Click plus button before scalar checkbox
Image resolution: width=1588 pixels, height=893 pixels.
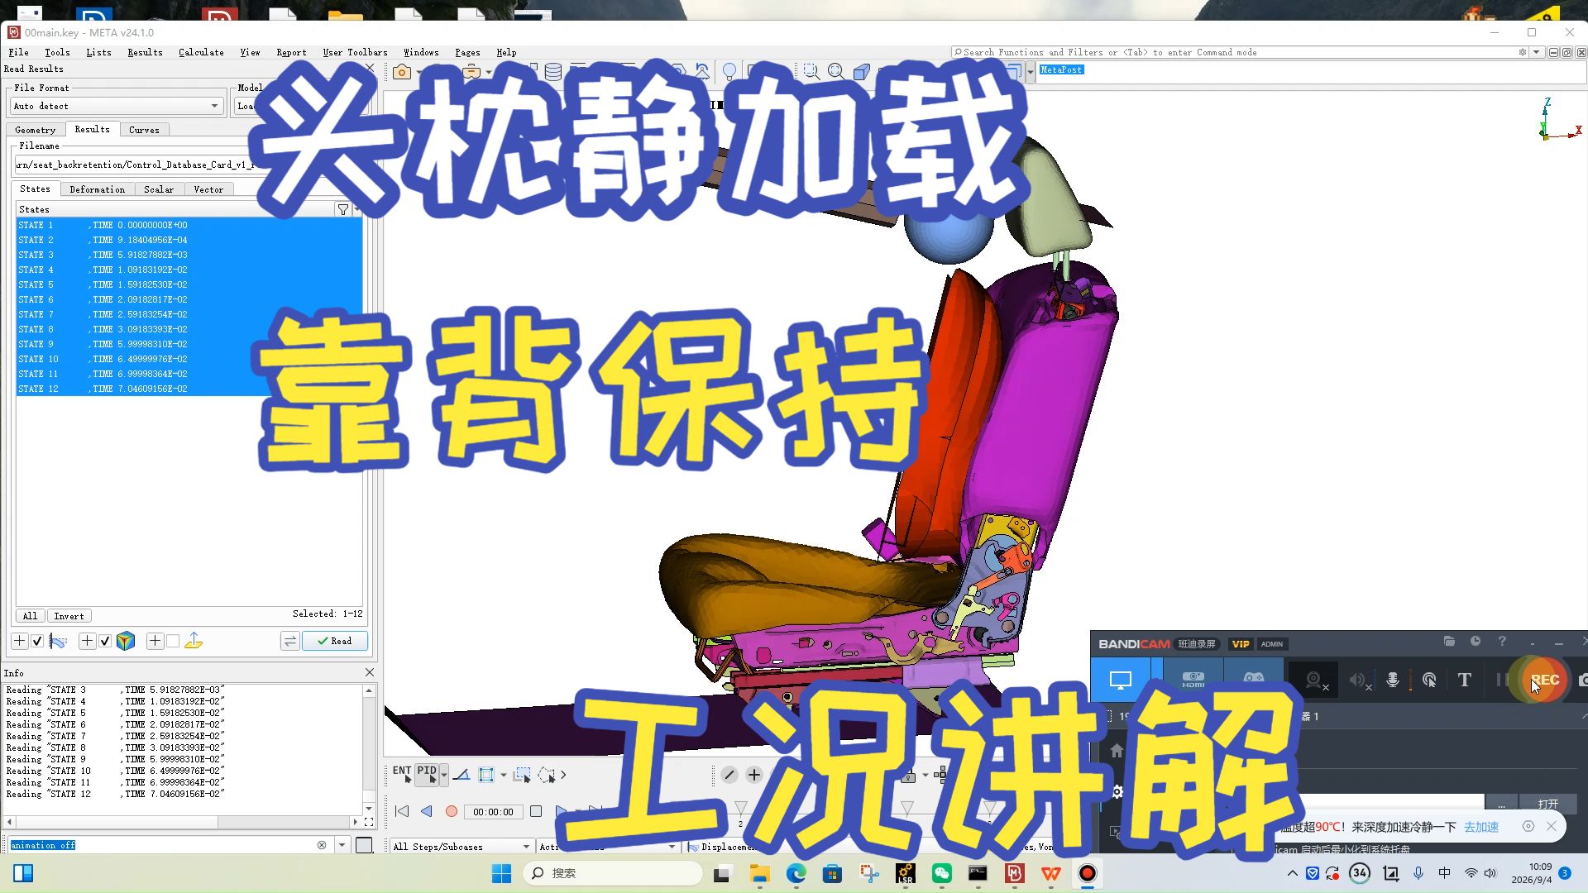tap(87, 641)
